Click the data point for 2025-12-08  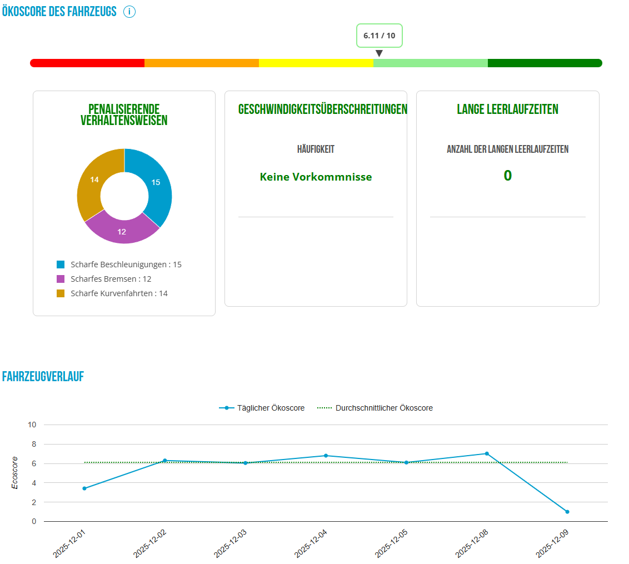point(487,453)
